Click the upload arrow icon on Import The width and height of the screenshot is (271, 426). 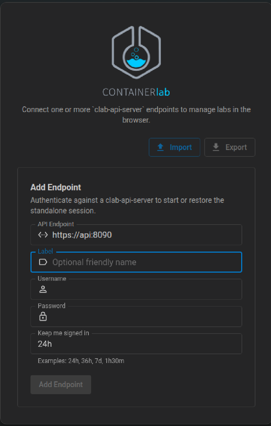click(161, 147)
